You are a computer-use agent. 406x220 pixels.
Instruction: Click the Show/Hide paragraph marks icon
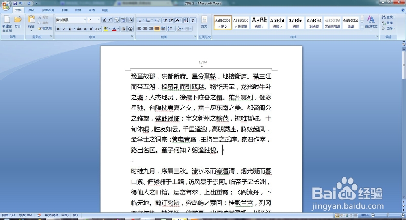(x=193, y=20)
